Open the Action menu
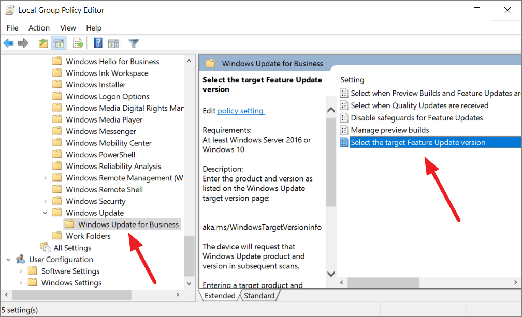The height and width of the screenshot is (317, 522). pos(39,28)
